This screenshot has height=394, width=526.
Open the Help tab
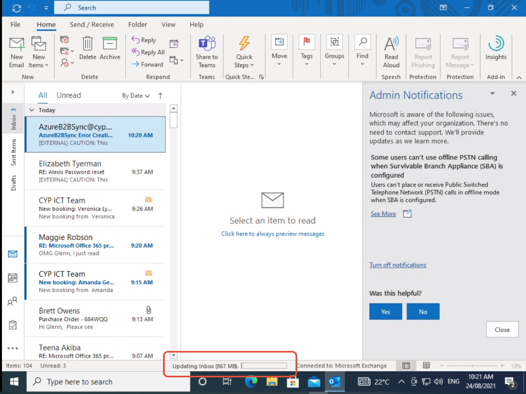pos(196,24)
